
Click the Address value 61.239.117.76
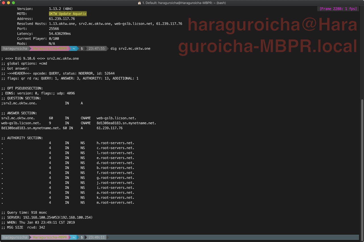tap(62, 19)
